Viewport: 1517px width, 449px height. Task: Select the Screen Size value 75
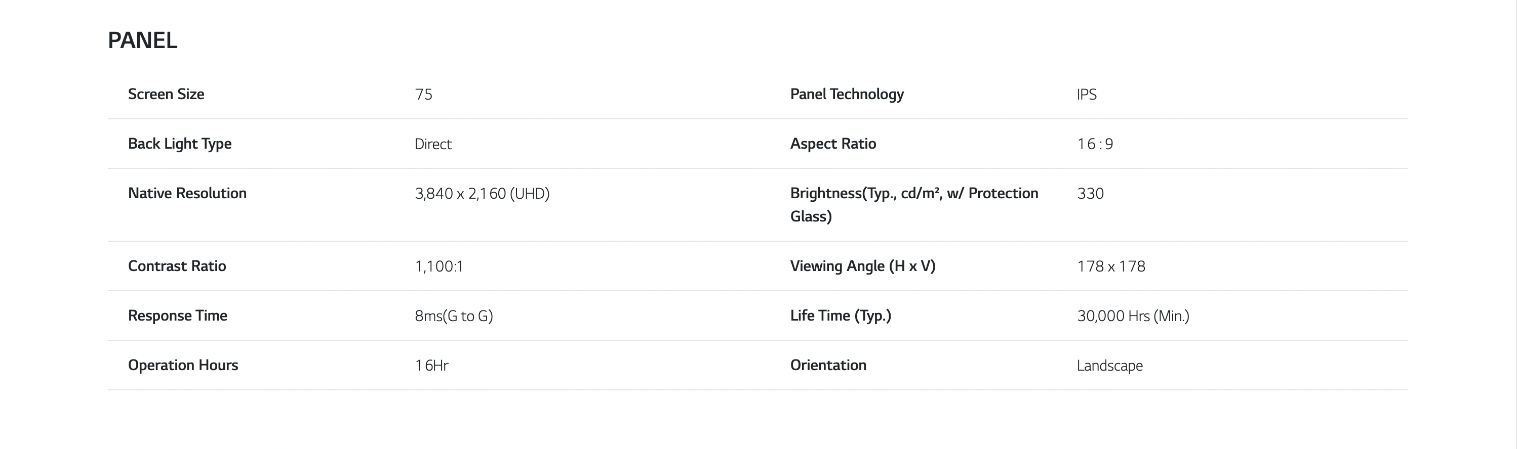point(423,95)
